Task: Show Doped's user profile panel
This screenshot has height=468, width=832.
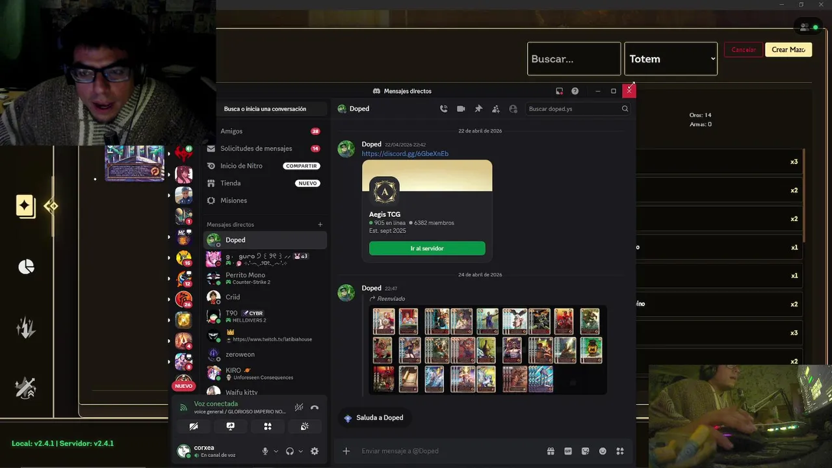Action: (513, 109)
